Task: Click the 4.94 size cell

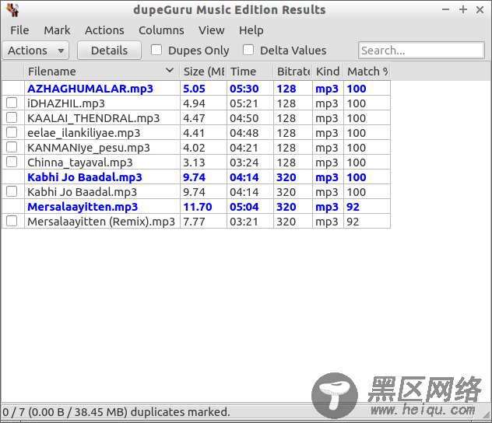Action: [203, 103]
